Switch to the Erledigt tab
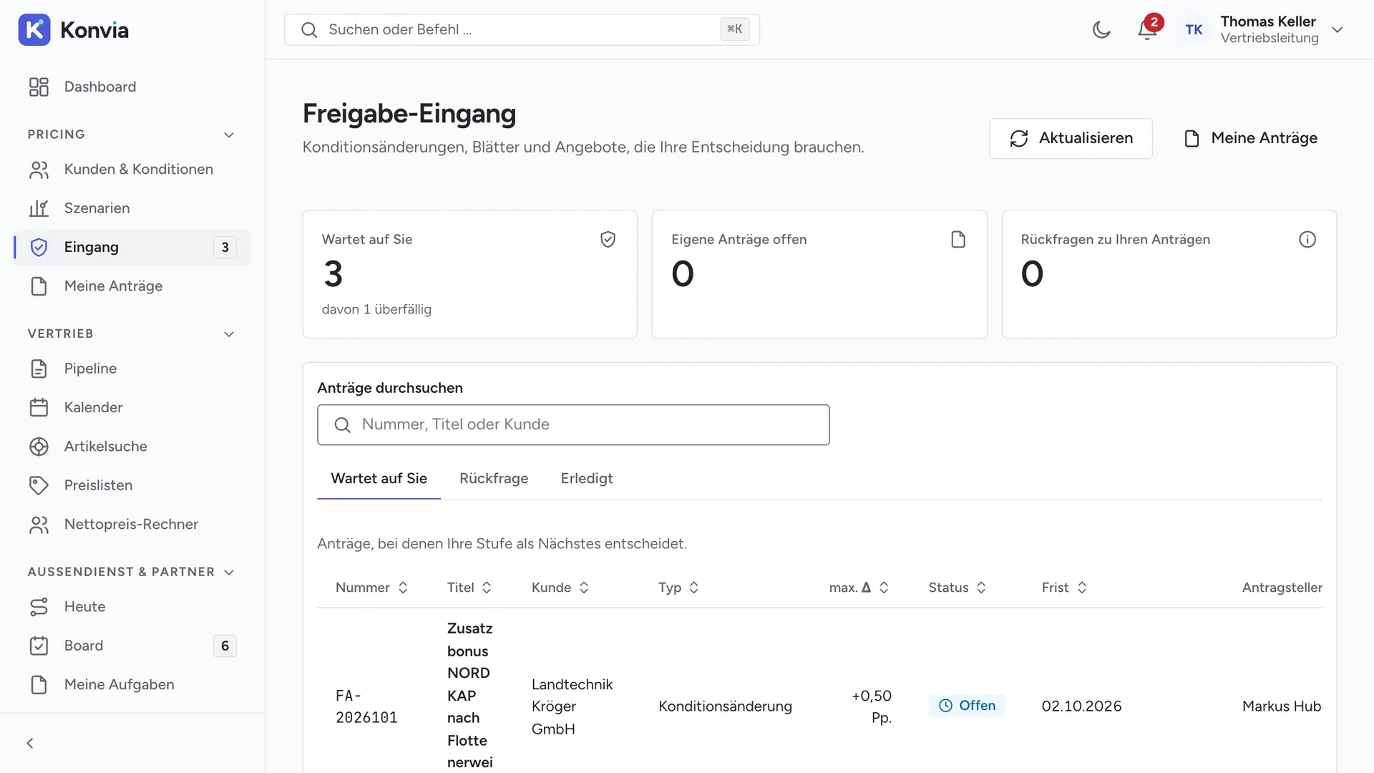 (x=587, y=478)
